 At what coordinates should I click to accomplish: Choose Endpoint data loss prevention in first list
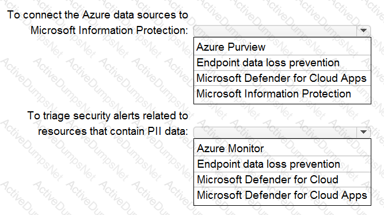(x=282, y=63)
